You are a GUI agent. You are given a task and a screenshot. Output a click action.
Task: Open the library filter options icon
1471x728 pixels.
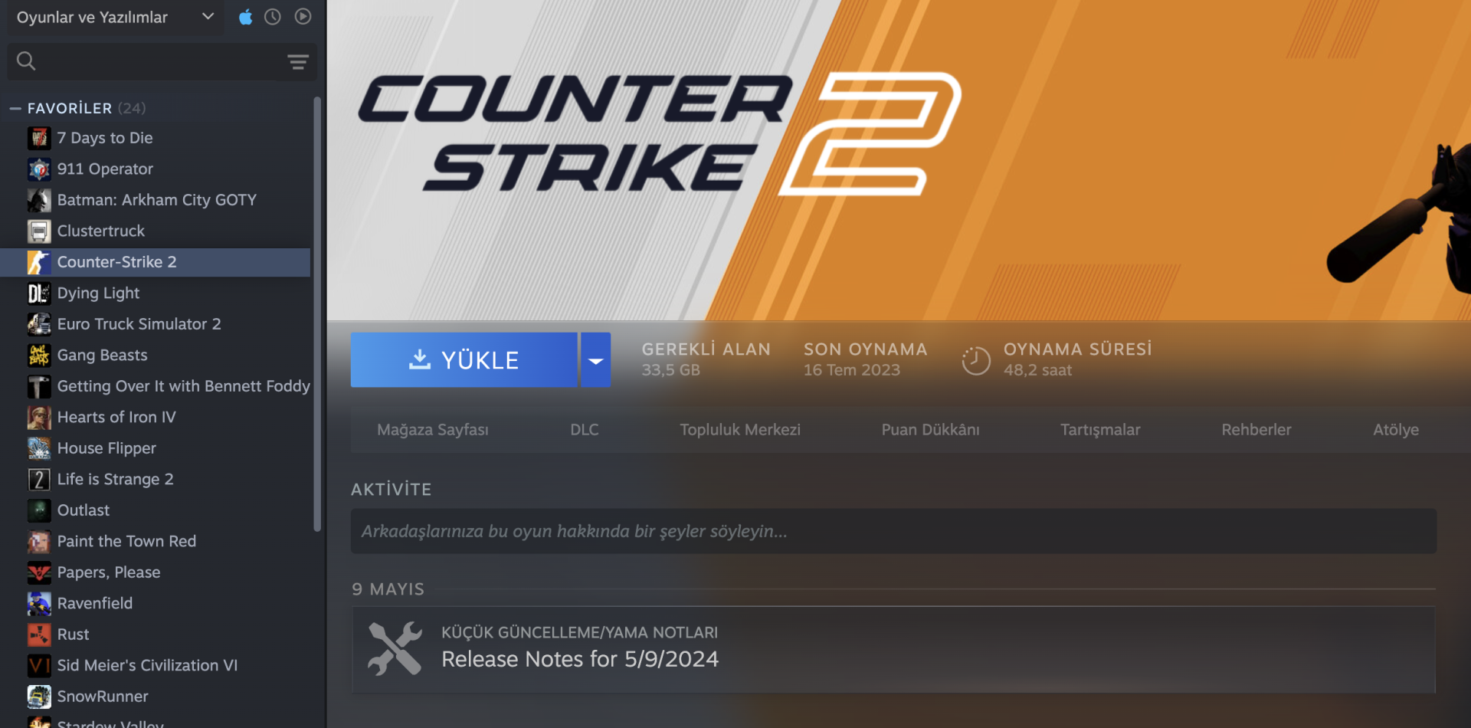[298, 62]
